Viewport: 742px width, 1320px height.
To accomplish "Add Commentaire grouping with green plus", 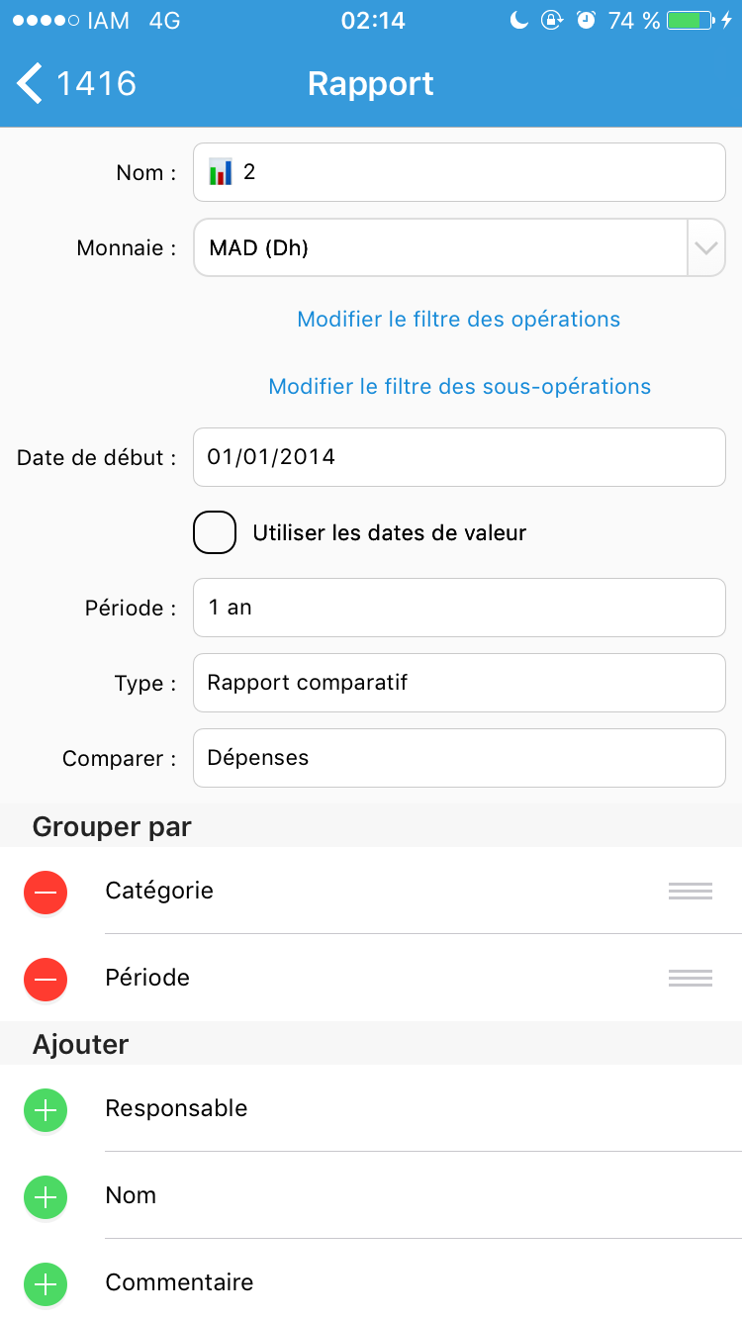I will 46,1283.
